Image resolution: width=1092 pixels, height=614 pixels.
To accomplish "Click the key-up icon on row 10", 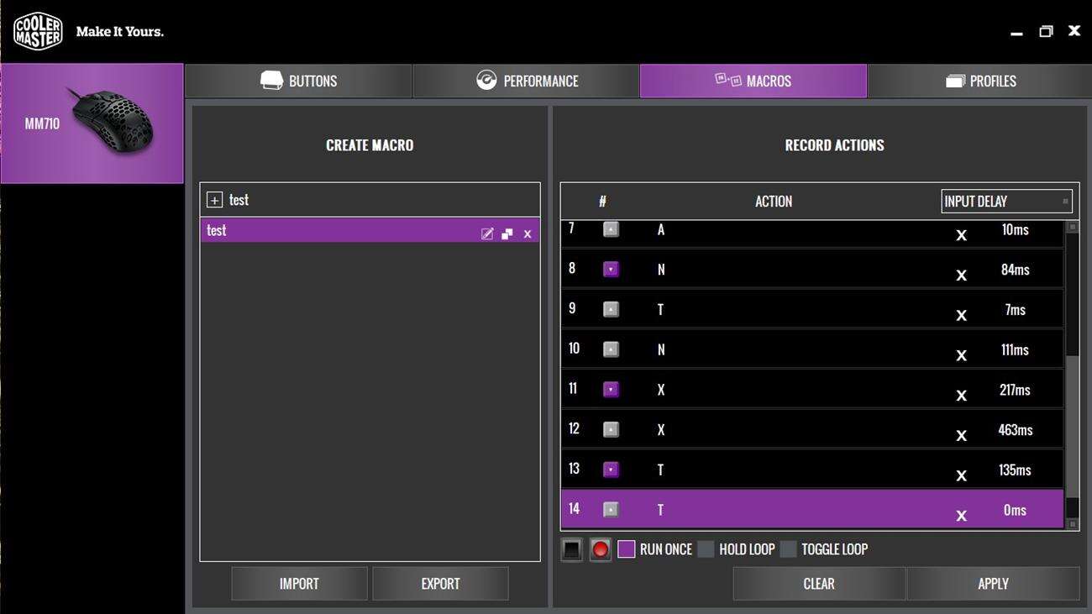I will tap(611, 349).
